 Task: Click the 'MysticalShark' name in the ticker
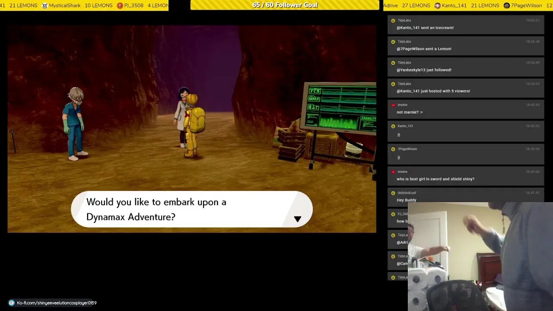[x=65, y=6]
